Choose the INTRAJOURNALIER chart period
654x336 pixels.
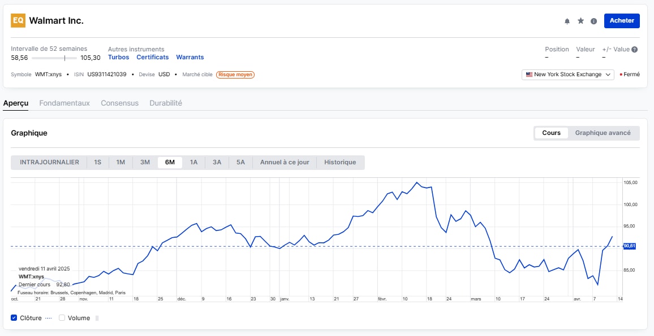pos(49,162)
